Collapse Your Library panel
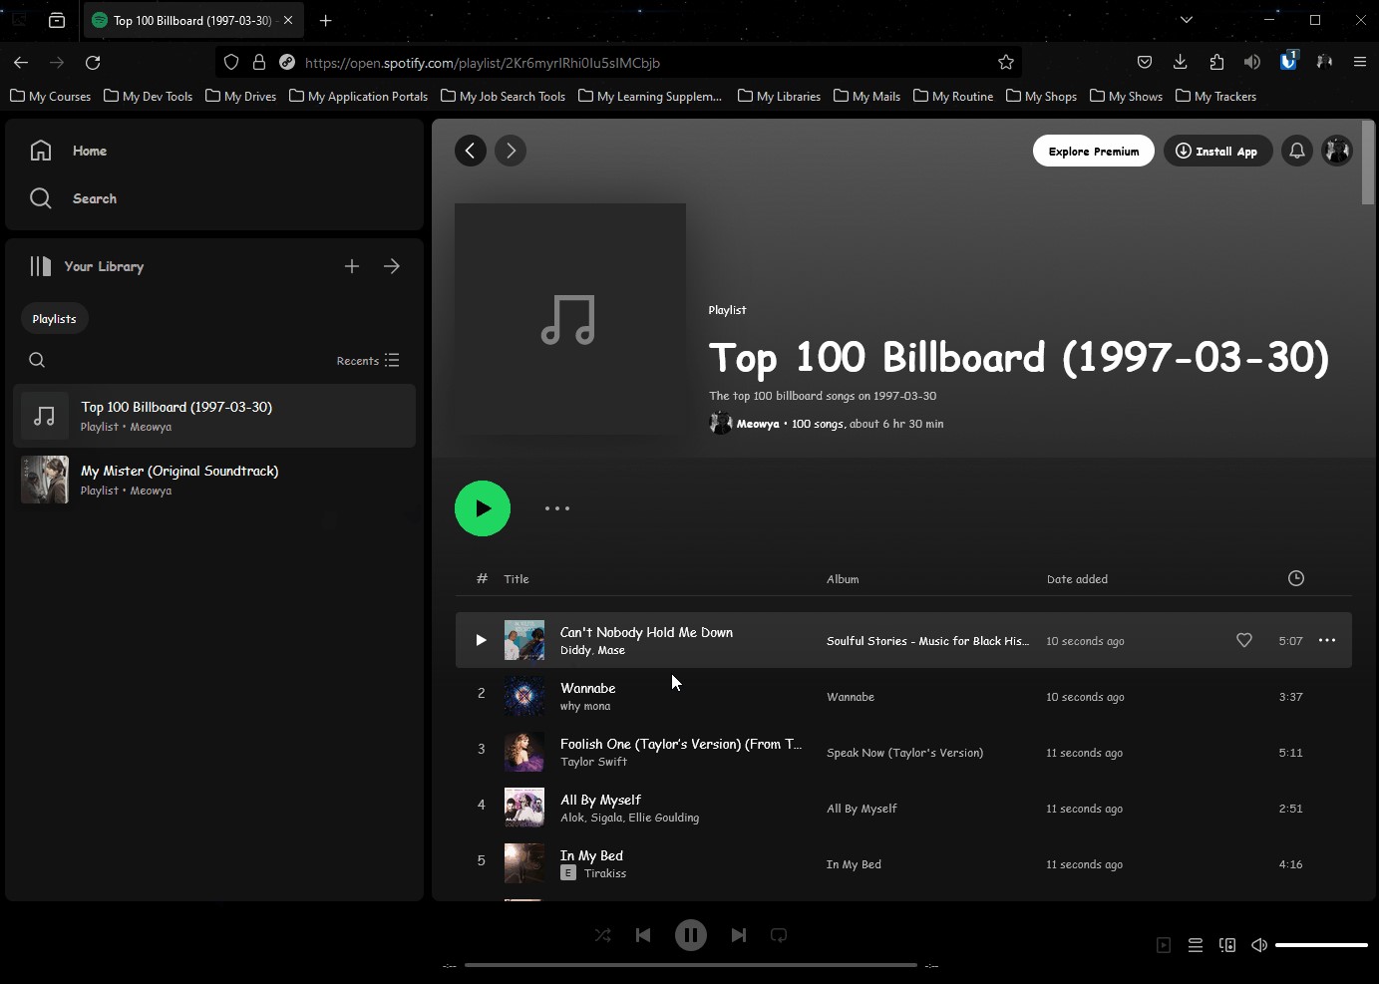 [x=87, y=266]
